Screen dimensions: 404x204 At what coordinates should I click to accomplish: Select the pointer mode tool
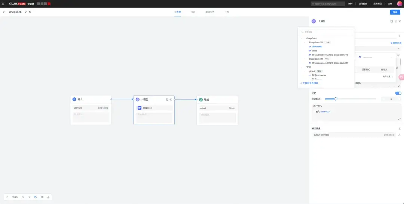point(30,197)
